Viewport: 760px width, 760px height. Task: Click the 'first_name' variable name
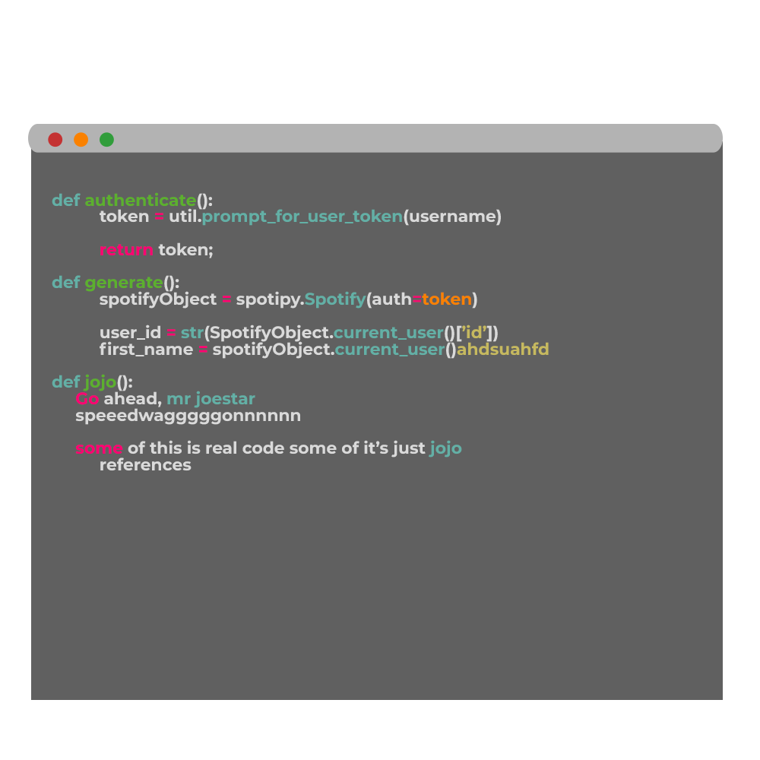pos(146,350)
